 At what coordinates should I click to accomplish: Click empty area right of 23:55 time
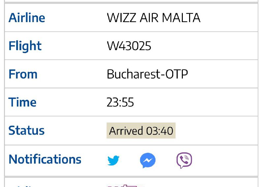pos(195,102)
